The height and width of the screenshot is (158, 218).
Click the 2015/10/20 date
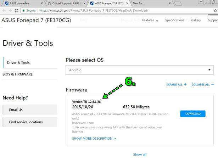83,107
